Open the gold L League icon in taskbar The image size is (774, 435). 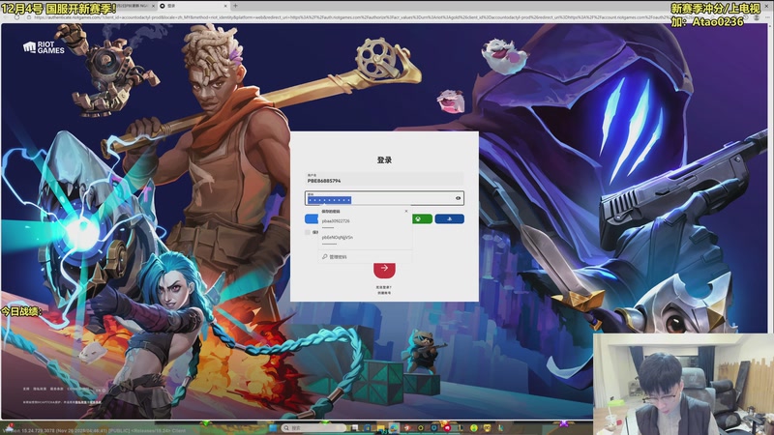pyautogui.click(x=461, y=428)
